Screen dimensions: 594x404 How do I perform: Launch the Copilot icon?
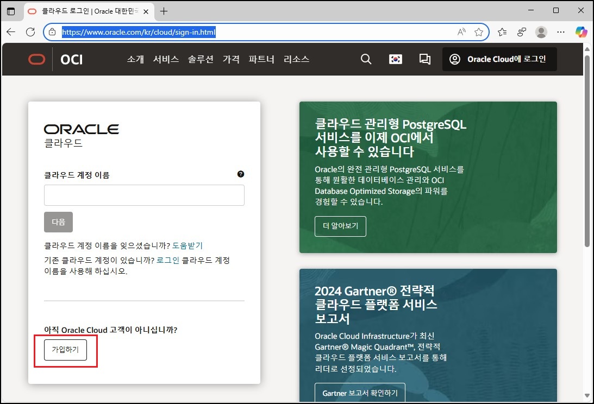[x=581, y=32]
